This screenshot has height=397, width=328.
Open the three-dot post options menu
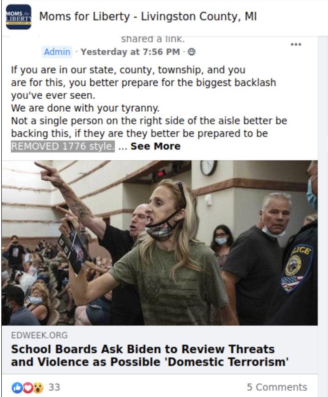click(x=296, y=45)
